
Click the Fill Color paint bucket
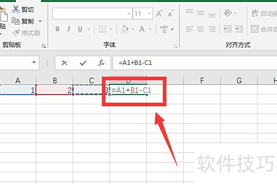pos(124,29)
